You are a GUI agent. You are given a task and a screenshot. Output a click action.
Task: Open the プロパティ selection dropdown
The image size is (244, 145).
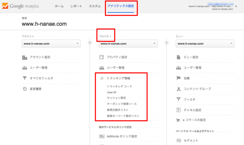pyautogui.click(x=128, y=44)
